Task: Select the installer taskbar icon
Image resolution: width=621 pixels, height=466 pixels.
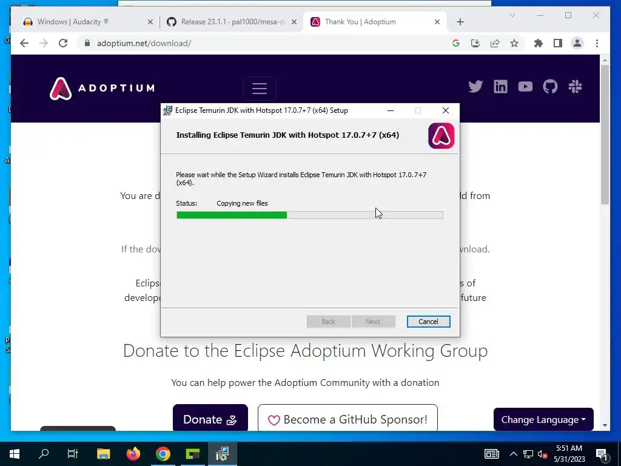Action: coord(223,454)
